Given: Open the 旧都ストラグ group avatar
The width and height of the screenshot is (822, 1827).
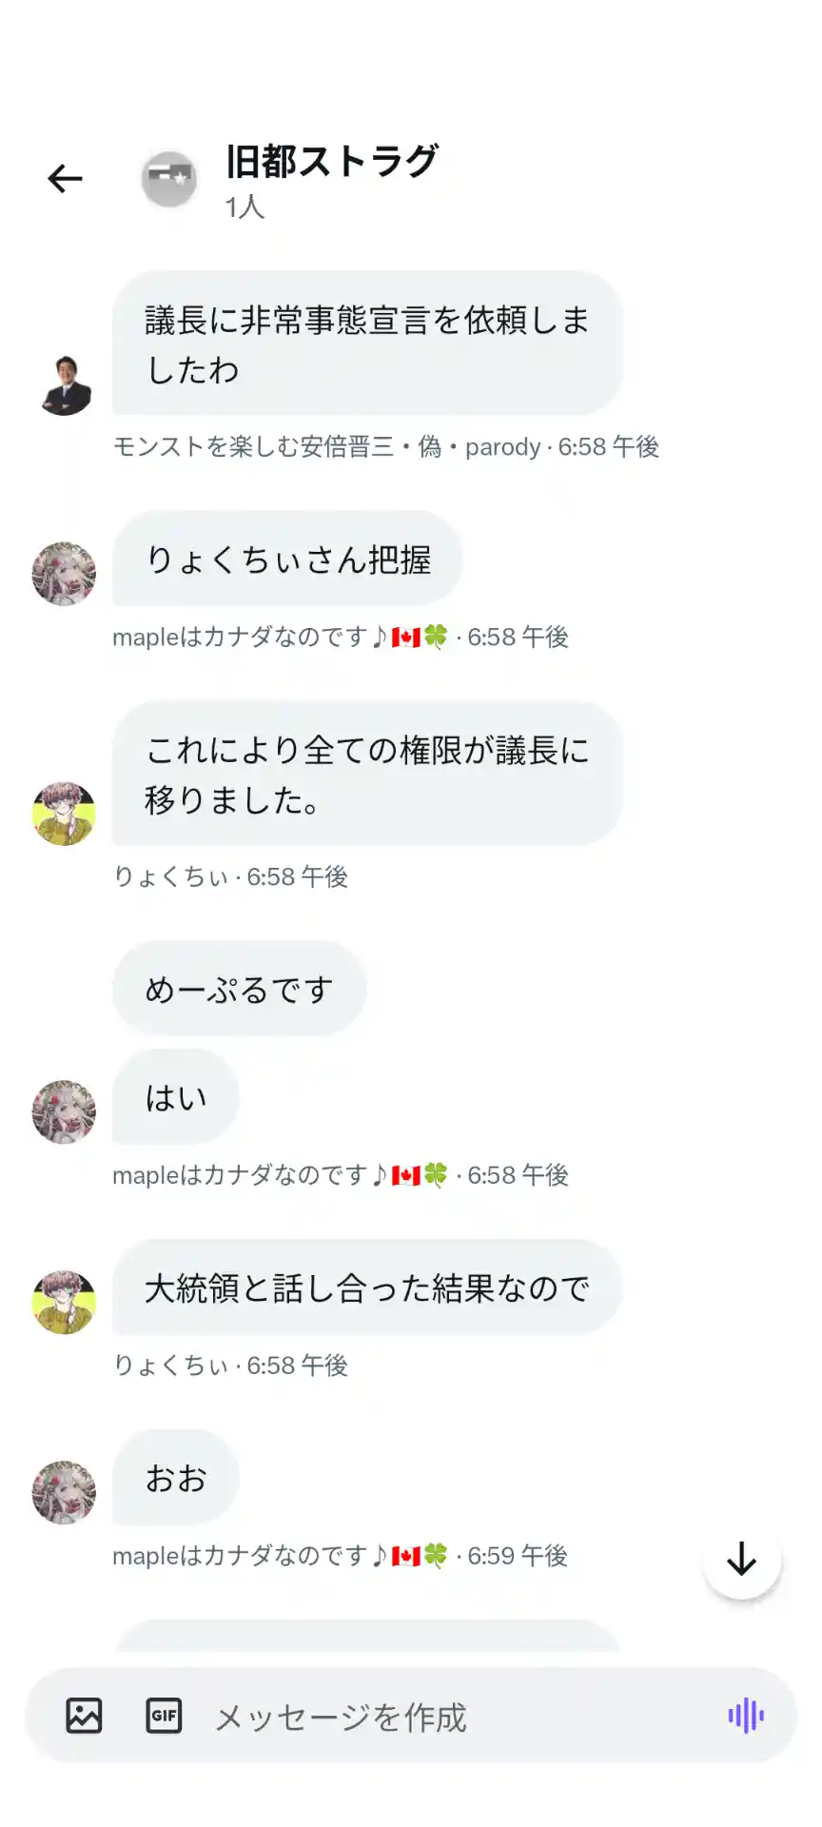Looking at the screenshot, I should point(169,178).
